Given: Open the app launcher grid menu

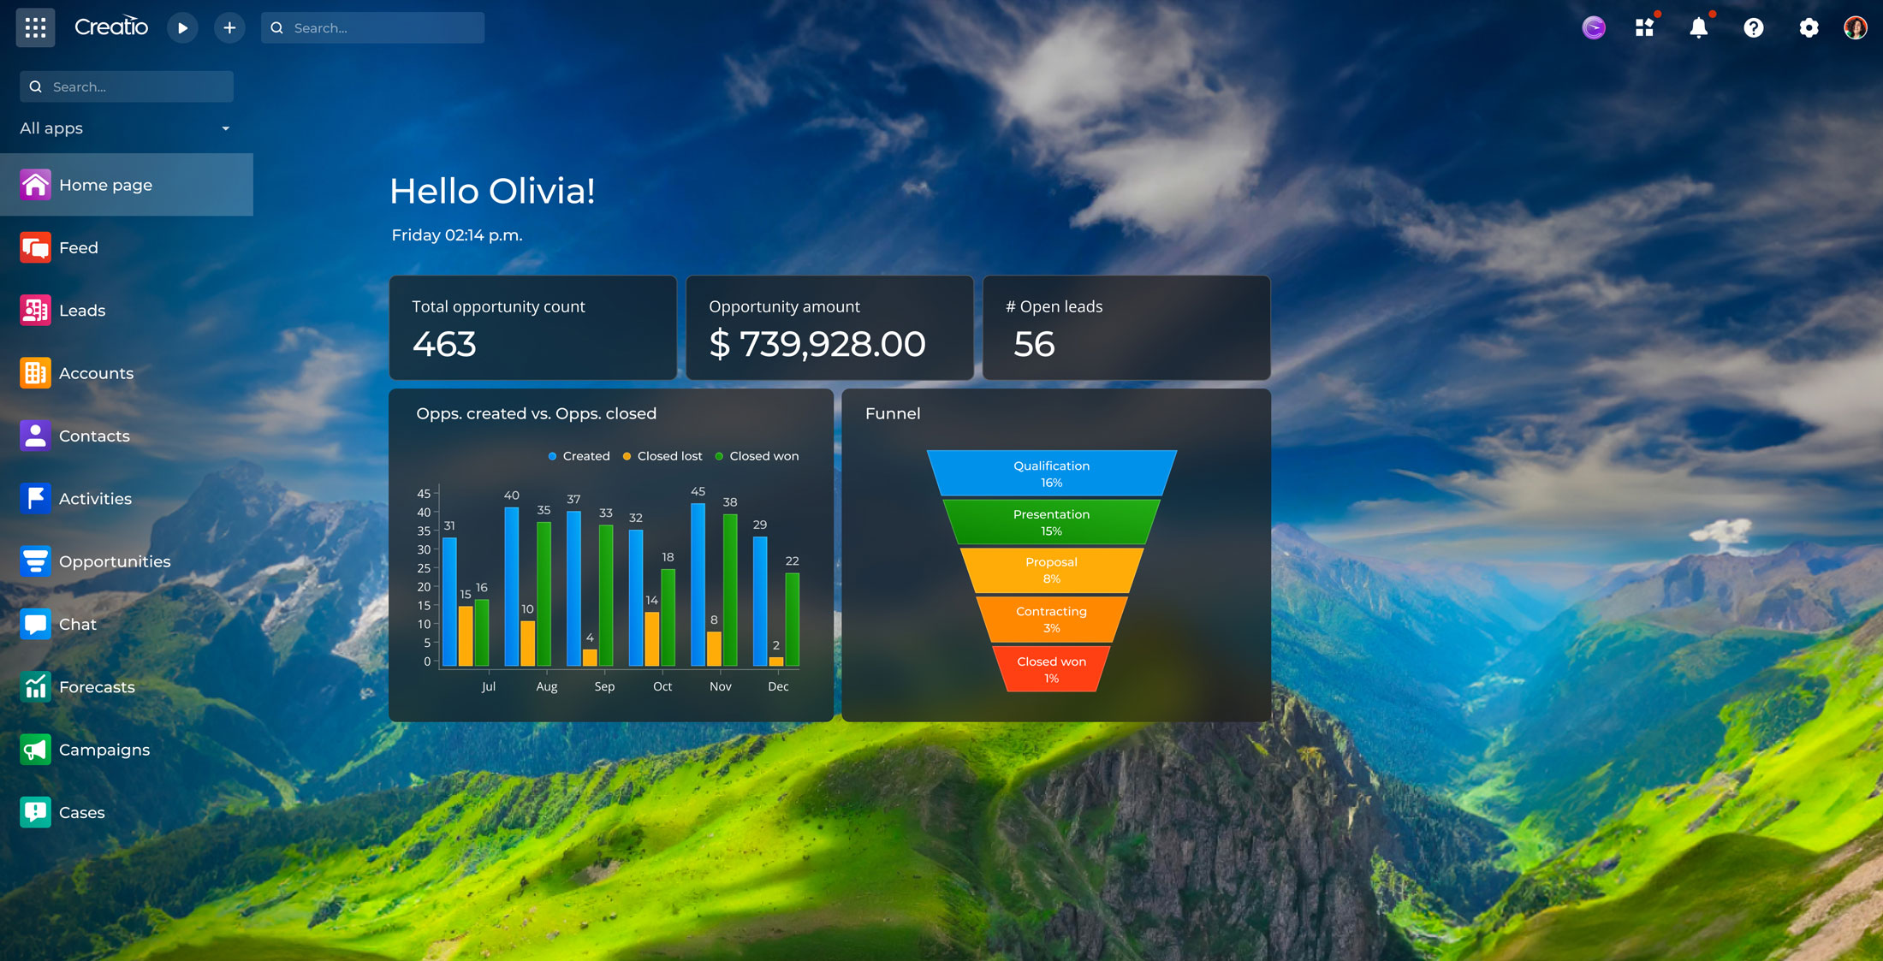Looking at the screenshot, I should pyautogui.click(x=35, y=27).
